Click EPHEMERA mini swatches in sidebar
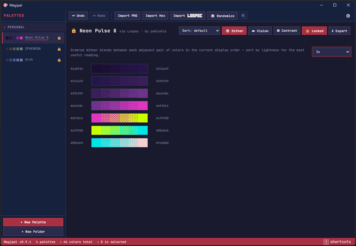Image resolution: width=356 pixels, height=246 pixels. pos(14,49)
